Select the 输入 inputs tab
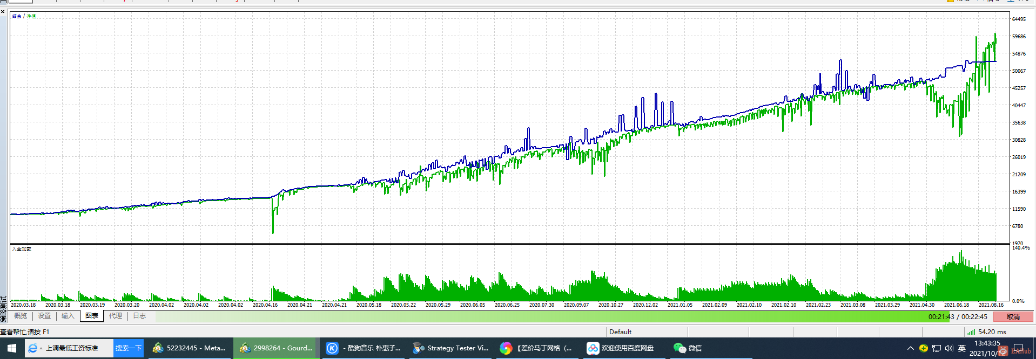Viewport: 1036px width, 359px height. pos(68,316)
